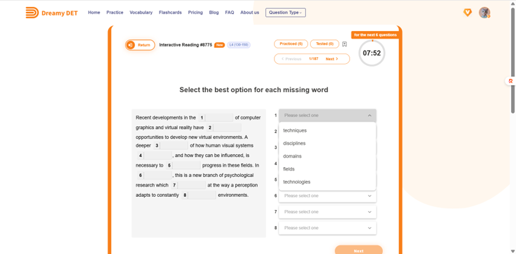Click the Return arrow icon
Image resolution: width=516 pixels, height=254 pixels.
131,45
